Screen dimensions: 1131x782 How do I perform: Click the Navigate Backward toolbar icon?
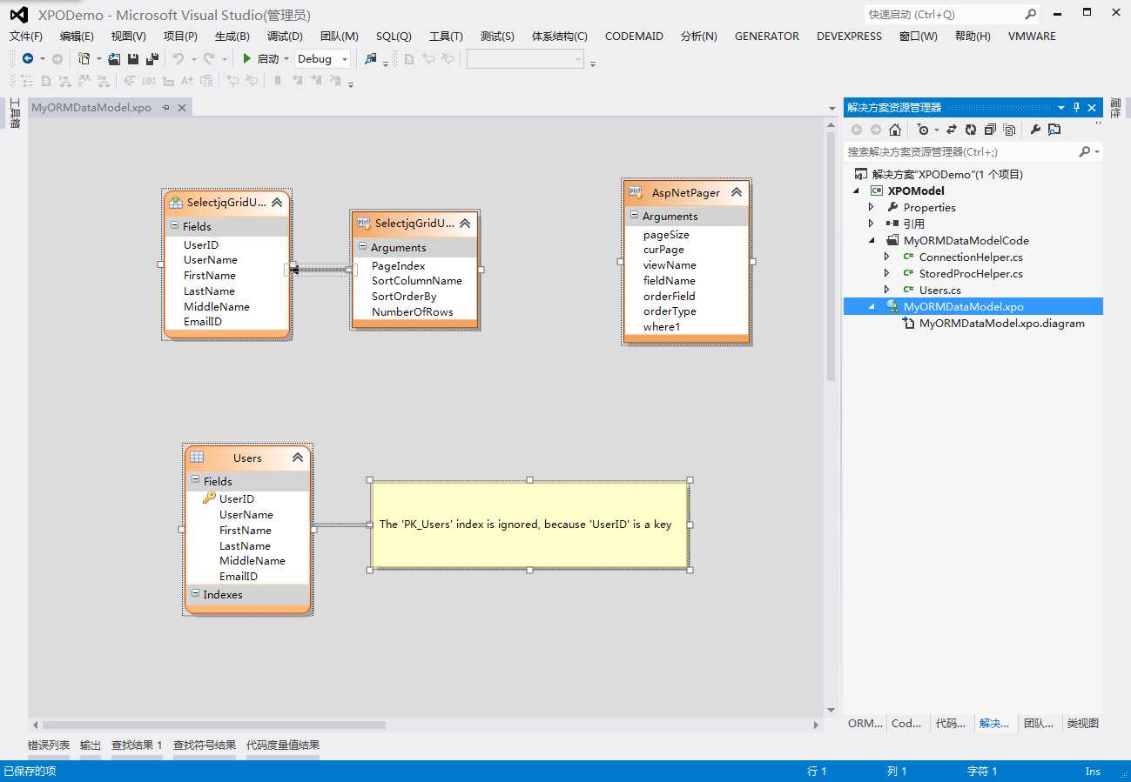pyautogui.click(x=28, y=59)
